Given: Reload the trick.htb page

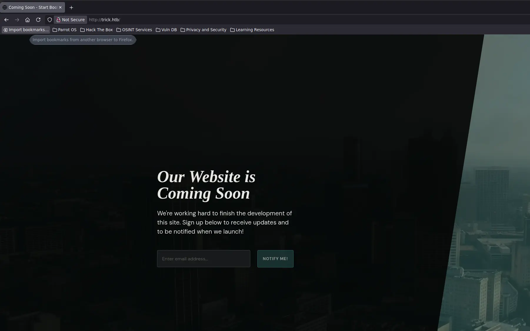Looking at the screenshot, I should click(38, 20).
